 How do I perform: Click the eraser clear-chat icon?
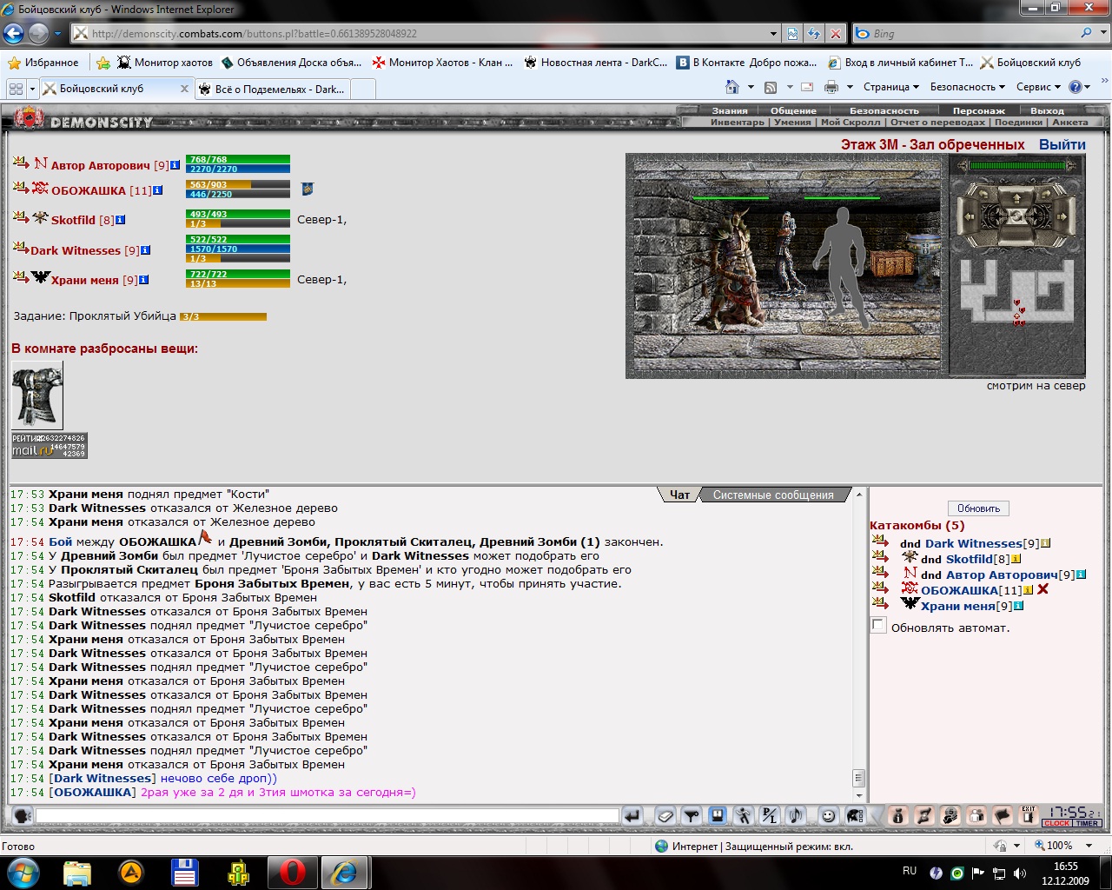tap(665, 815)
